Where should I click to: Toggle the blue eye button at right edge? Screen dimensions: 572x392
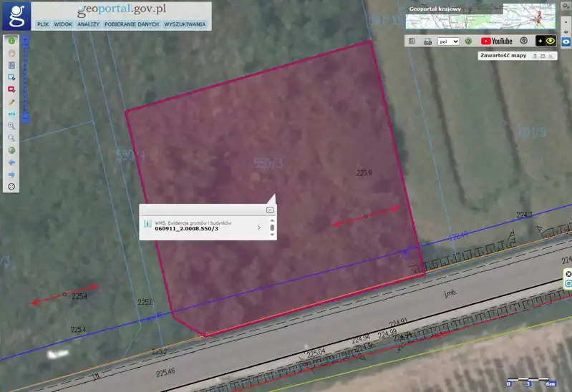tap(566, 41)
